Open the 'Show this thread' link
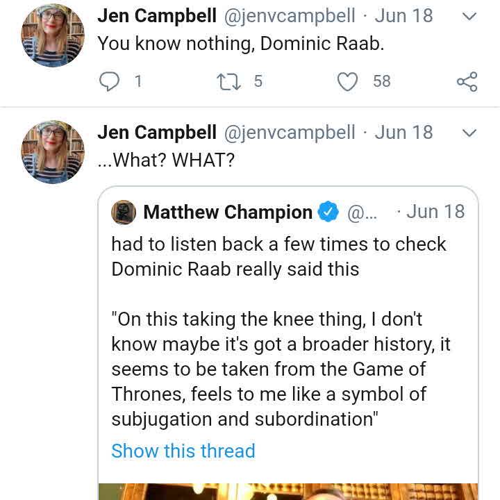The width and height of the screenshot is (500, 500). click(x=183, y=451)
